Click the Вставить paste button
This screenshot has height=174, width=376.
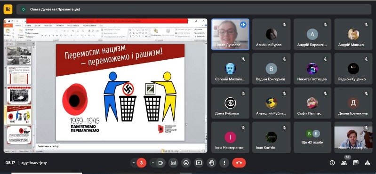tap(8, 33)
